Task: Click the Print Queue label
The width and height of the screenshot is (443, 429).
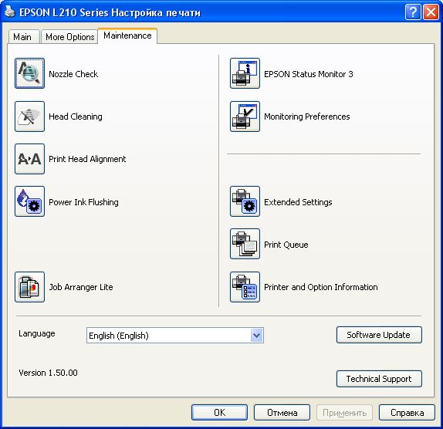Action: click(x=286, y=245)
